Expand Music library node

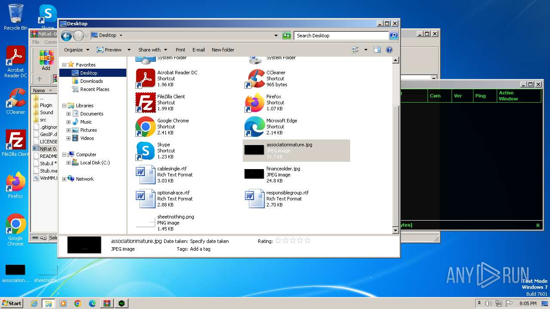pos(68,122)
